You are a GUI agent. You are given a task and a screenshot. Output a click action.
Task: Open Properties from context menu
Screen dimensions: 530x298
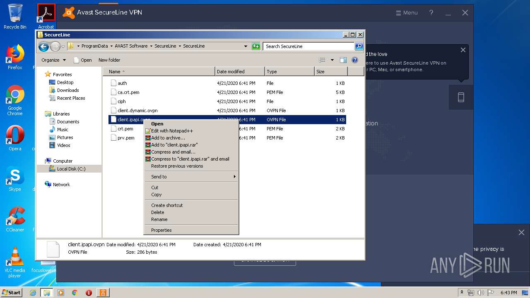[191, 230]
